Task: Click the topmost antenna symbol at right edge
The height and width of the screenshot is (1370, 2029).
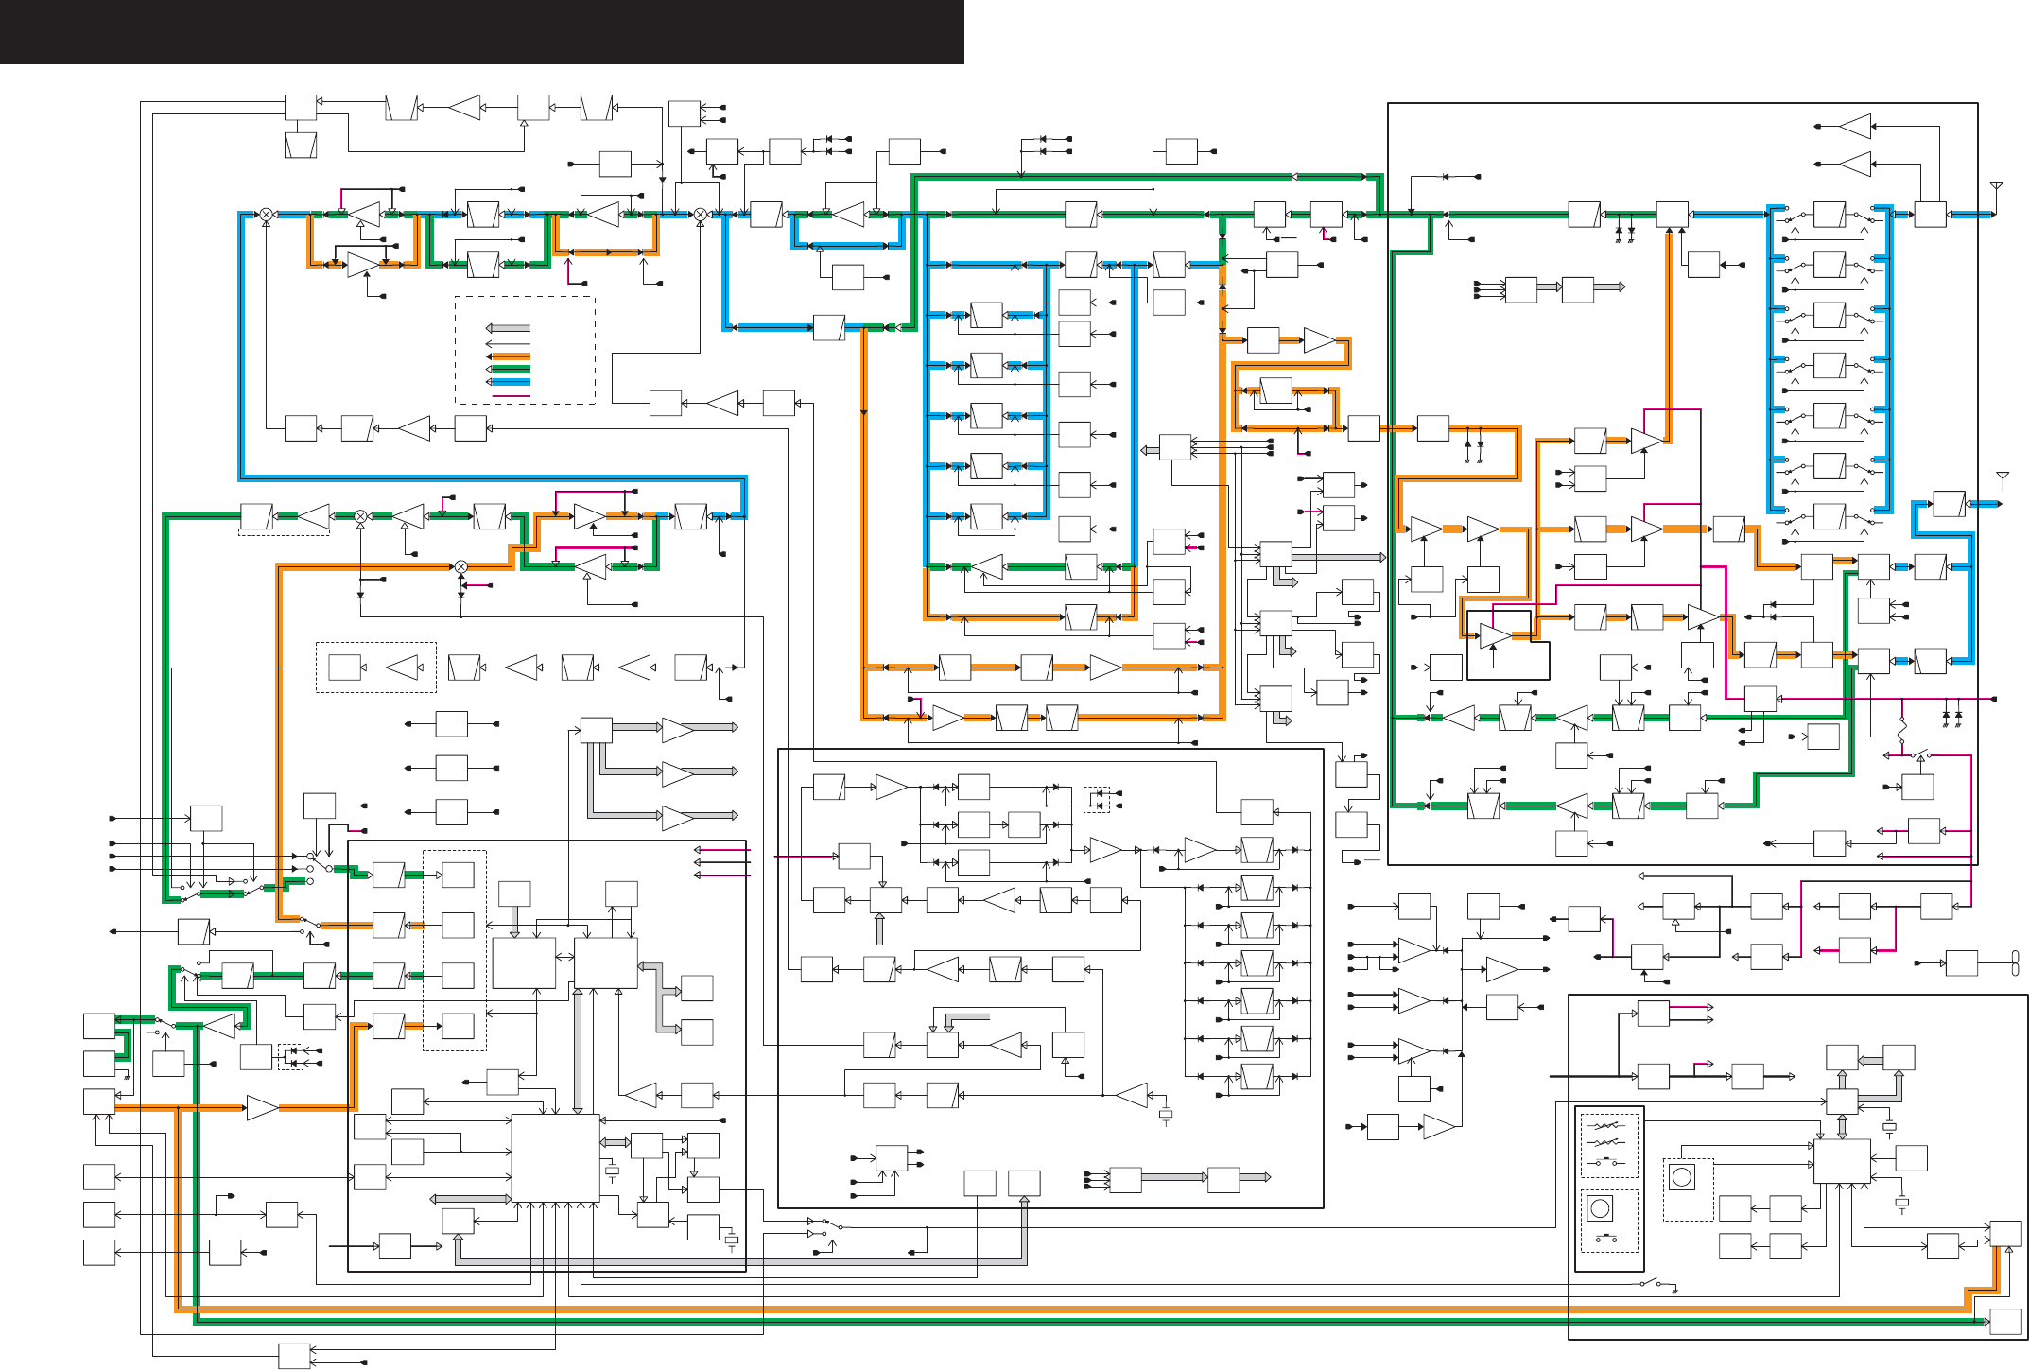Action: (x=1996, y=187)
